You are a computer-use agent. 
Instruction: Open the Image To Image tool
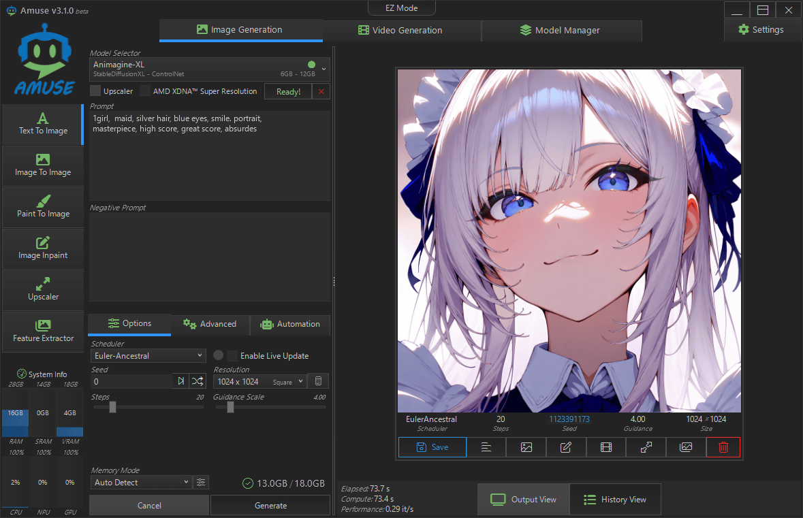tap(43, 166)
